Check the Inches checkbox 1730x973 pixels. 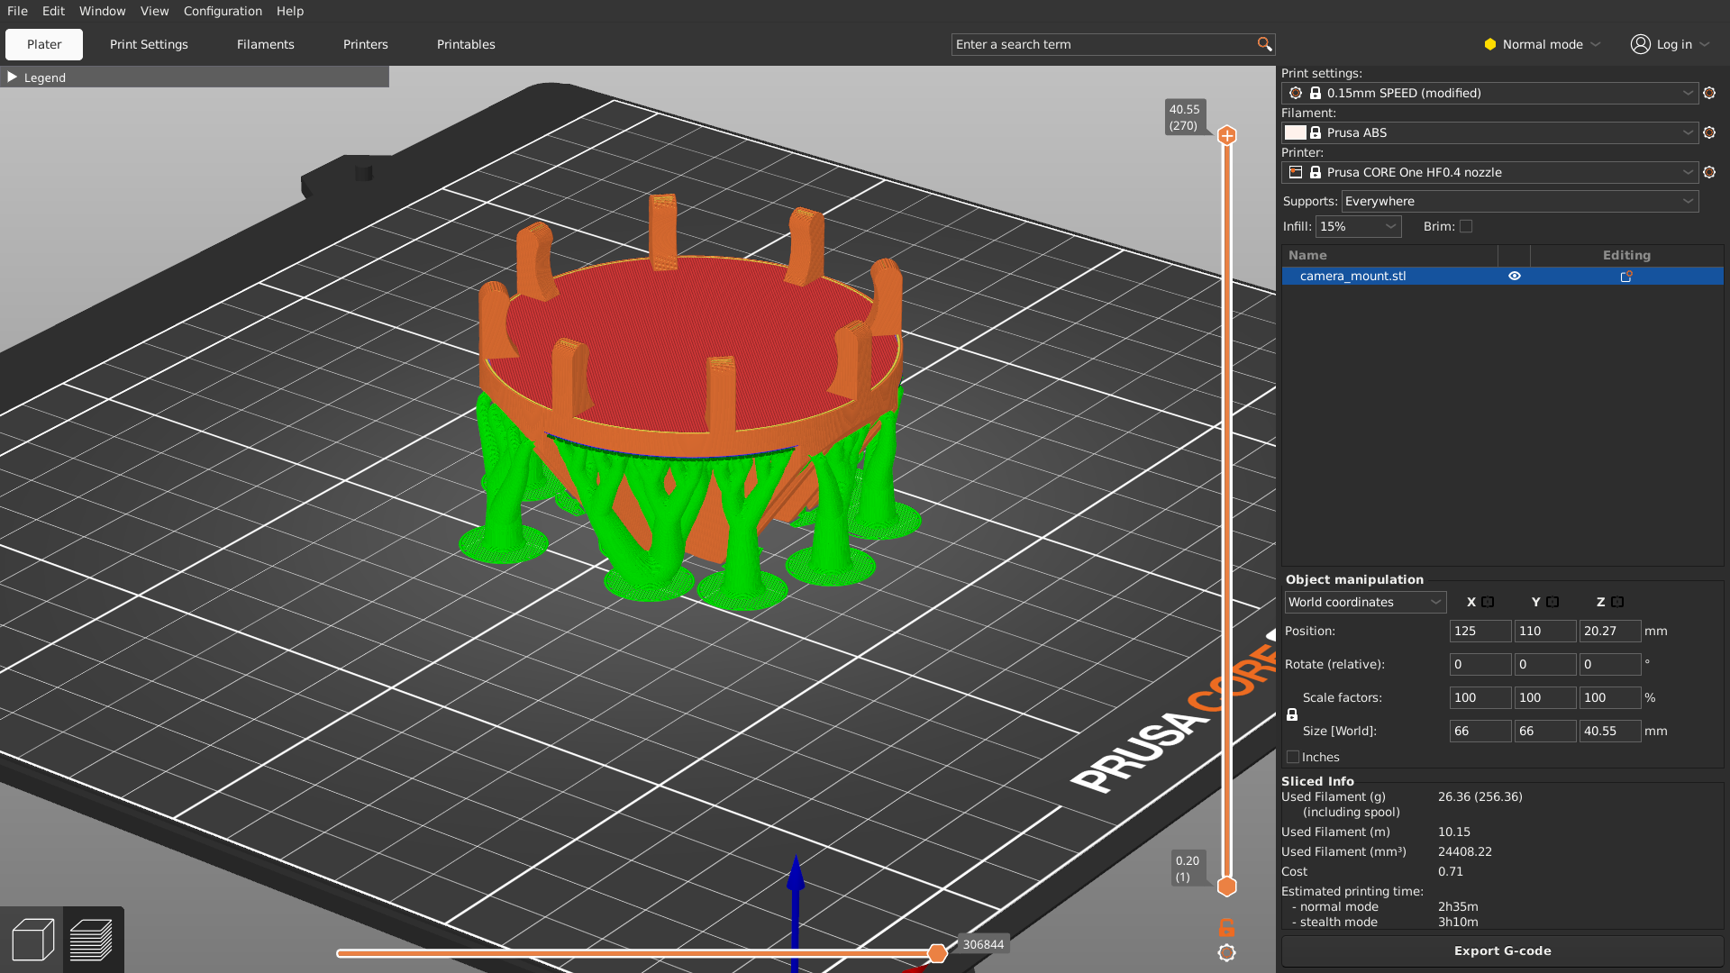(1293, 758)
